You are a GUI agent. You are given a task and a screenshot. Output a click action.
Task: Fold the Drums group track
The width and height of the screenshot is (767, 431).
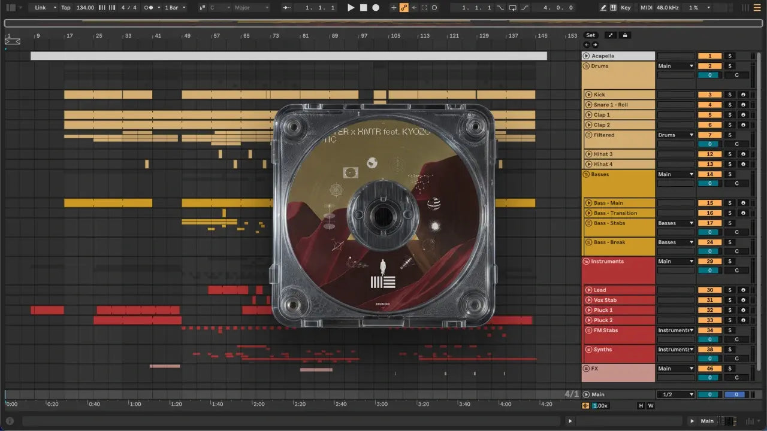point(587,66)
